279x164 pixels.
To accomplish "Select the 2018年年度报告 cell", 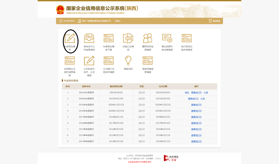I will click(86, 111).
